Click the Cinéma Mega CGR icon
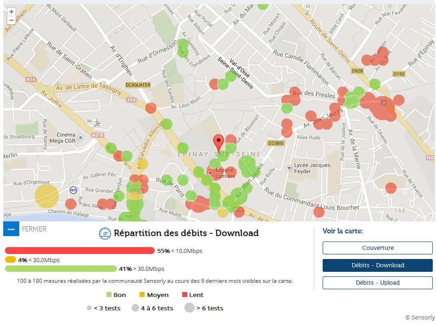 pos(81,138)
